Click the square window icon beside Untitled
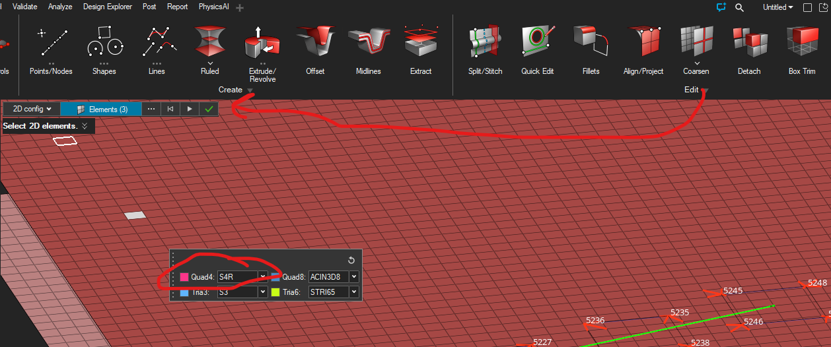Image resolution: width=831 pixels, height=347 pixels. 807,7
